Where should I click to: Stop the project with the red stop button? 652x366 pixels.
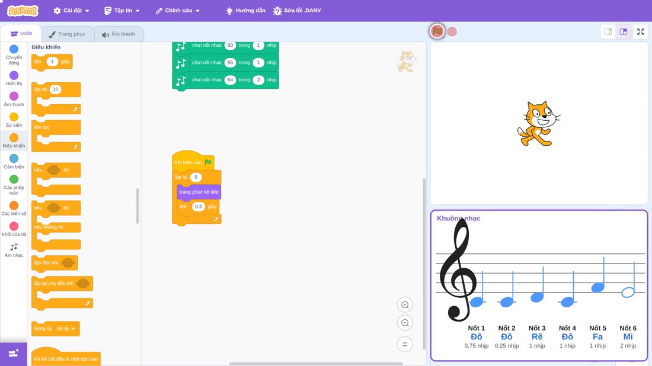(452, 31)
